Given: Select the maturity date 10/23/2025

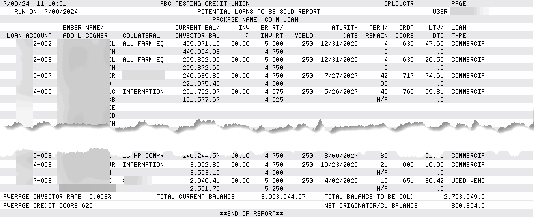Looking at the screenshot, I should pyautogui.click(x=339, y=165).
